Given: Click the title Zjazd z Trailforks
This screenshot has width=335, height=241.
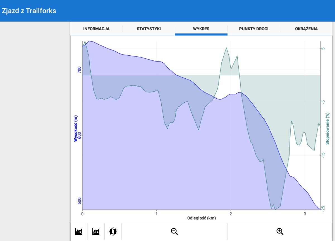Looking at the screenshot, I should click(29, 11).
